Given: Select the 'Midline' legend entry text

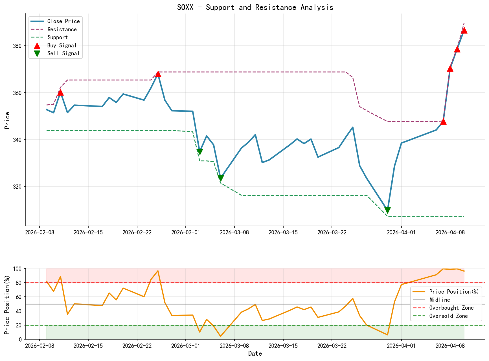Looking at the screenshot, I should tap(440, 300).
